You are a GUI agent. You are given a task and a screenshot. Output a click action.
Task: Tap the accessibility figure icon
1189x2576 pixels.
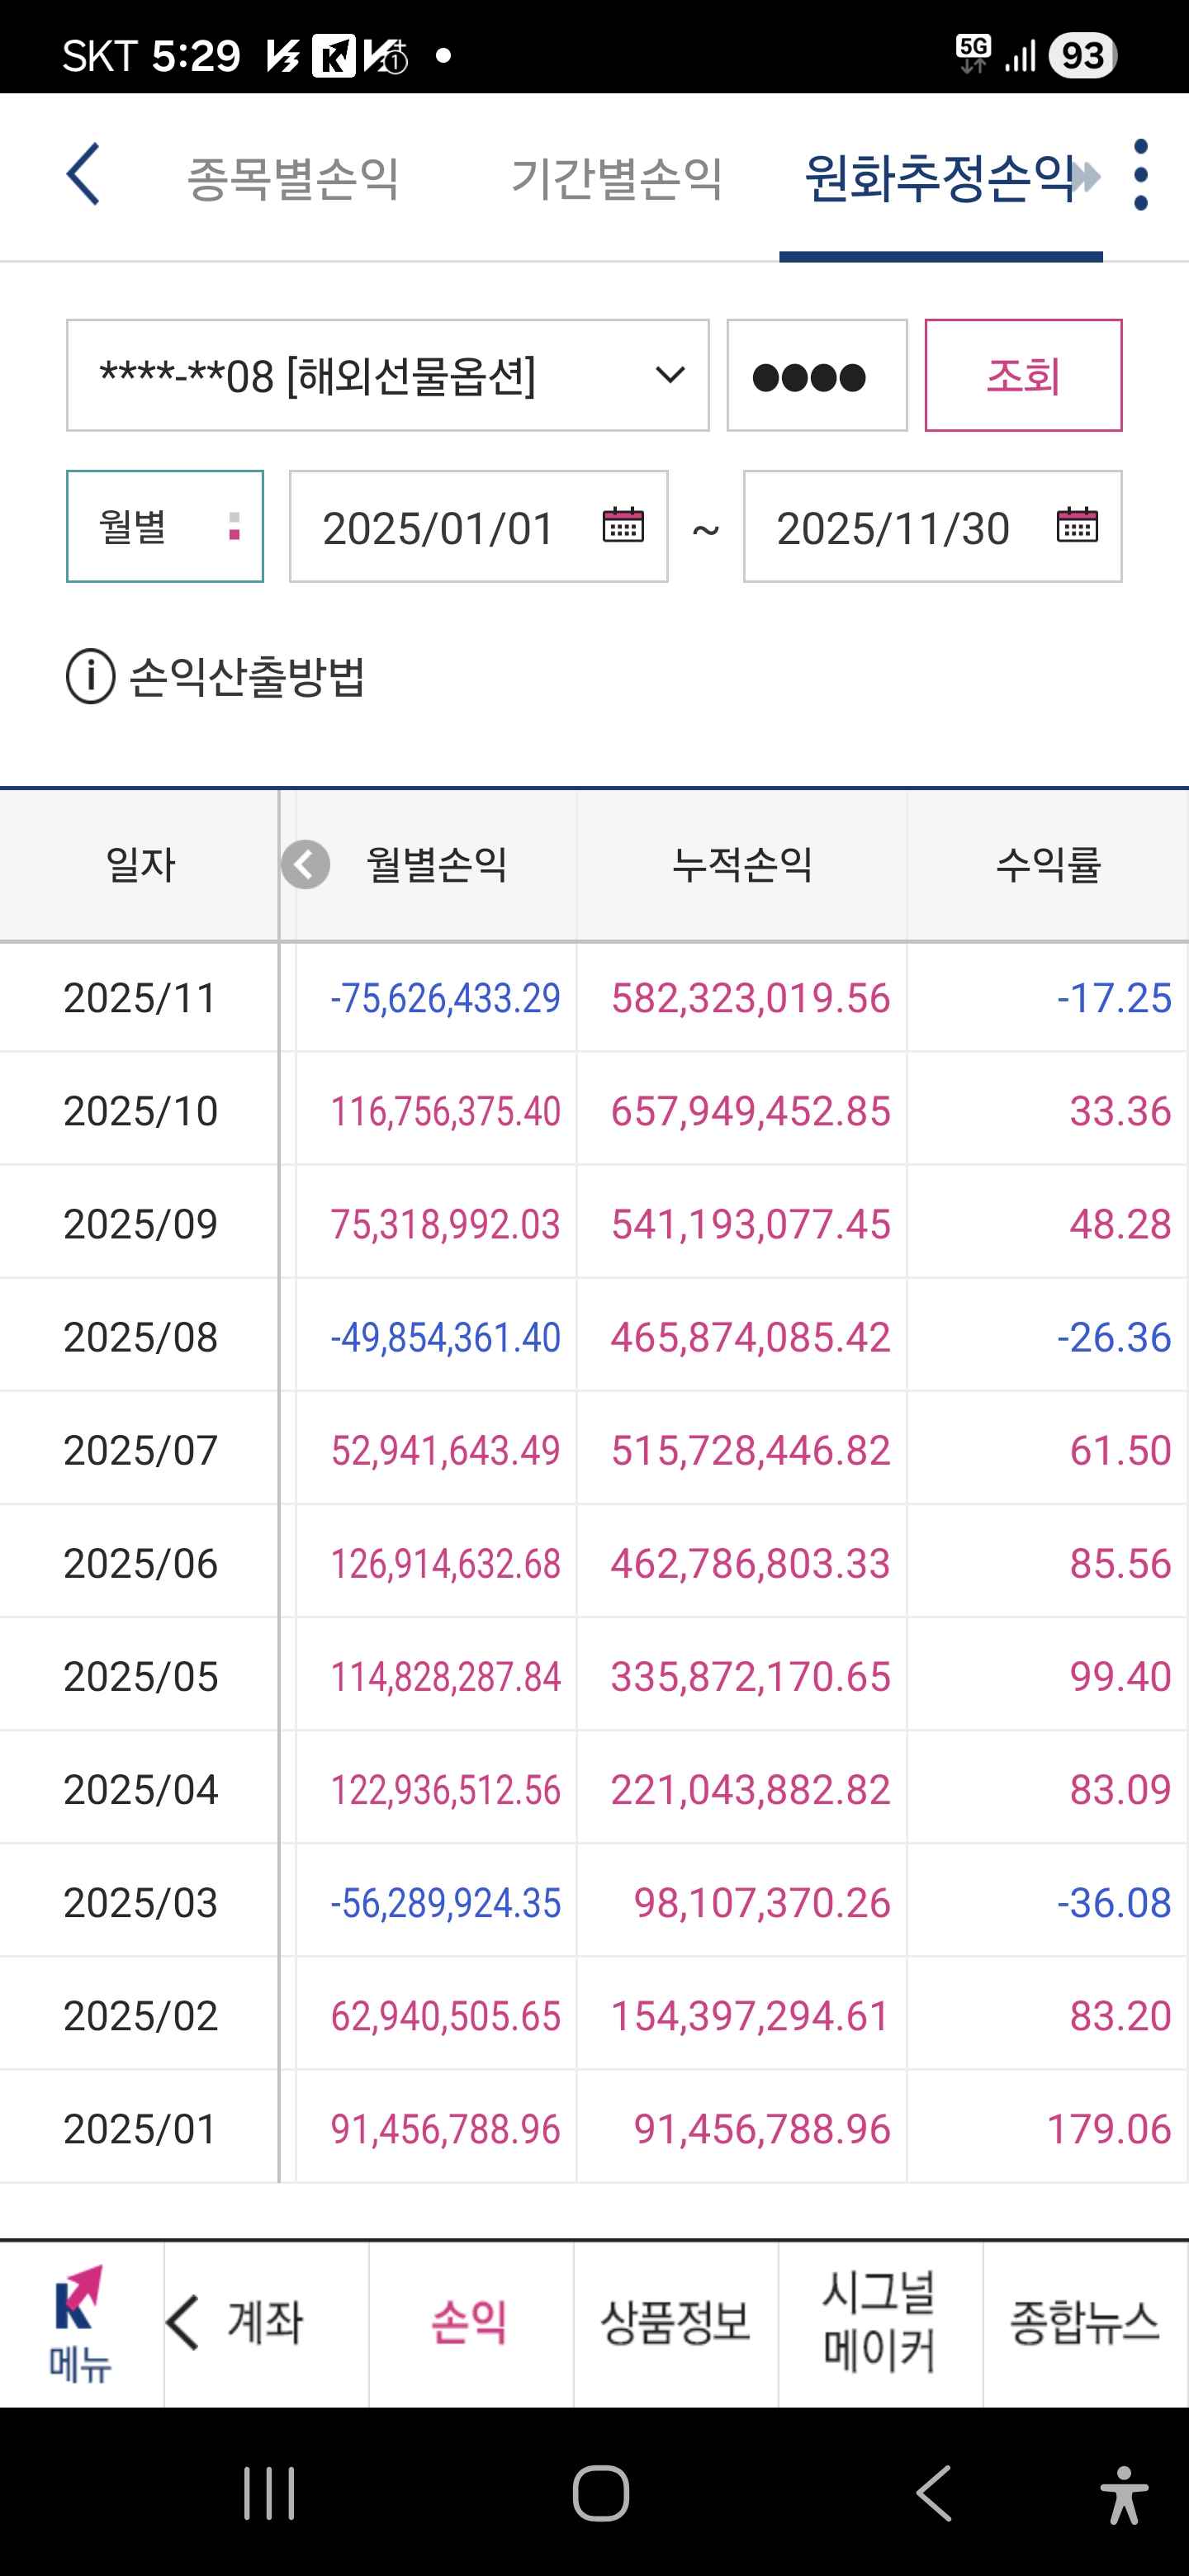[1124, 2495]
